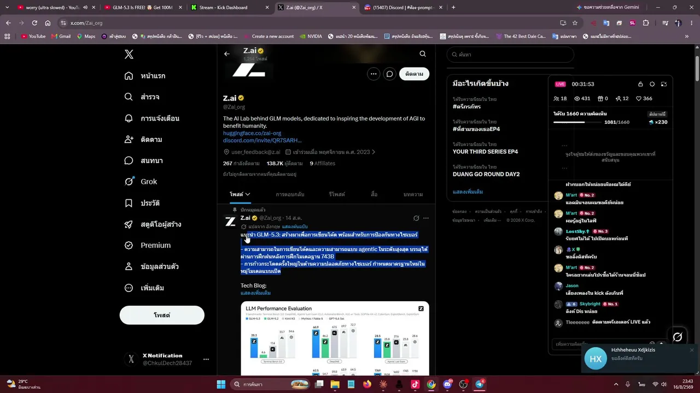Go back using the profile back arrow

click(227, 54)
